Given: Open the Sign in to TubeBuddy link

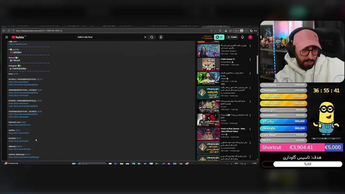Looking at the screenshot, I should click(208, 37).
